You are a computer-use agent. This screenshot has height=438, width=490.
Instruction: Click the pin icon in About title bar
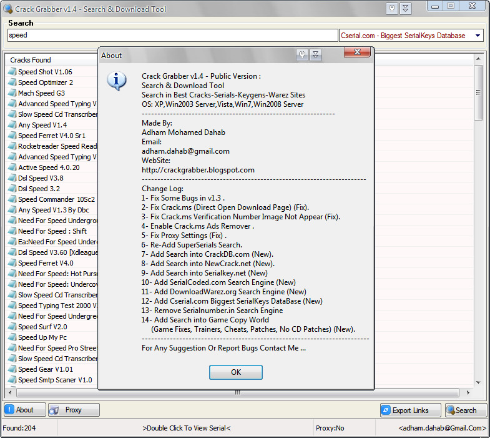click(302, 55)
